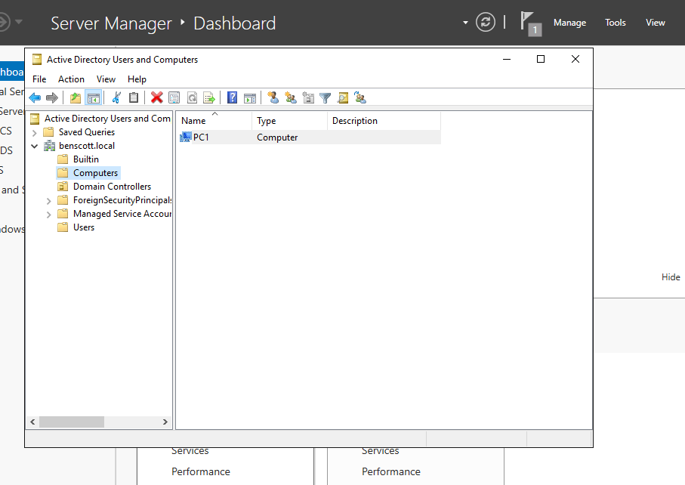This screenshot has height=485, width=685.
Task: Create a new user in current container
Action: [x=273, y=98]
